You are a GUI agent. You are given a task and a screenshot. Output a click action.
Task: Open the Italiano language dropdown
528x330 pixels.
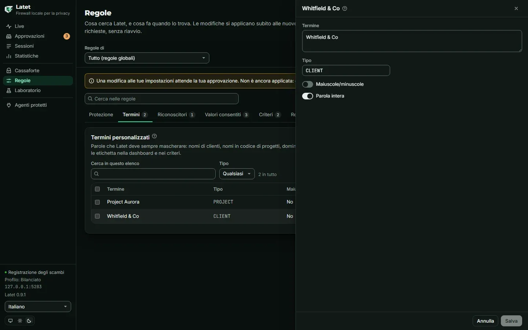pyautogui.click(x=38, y=307)
